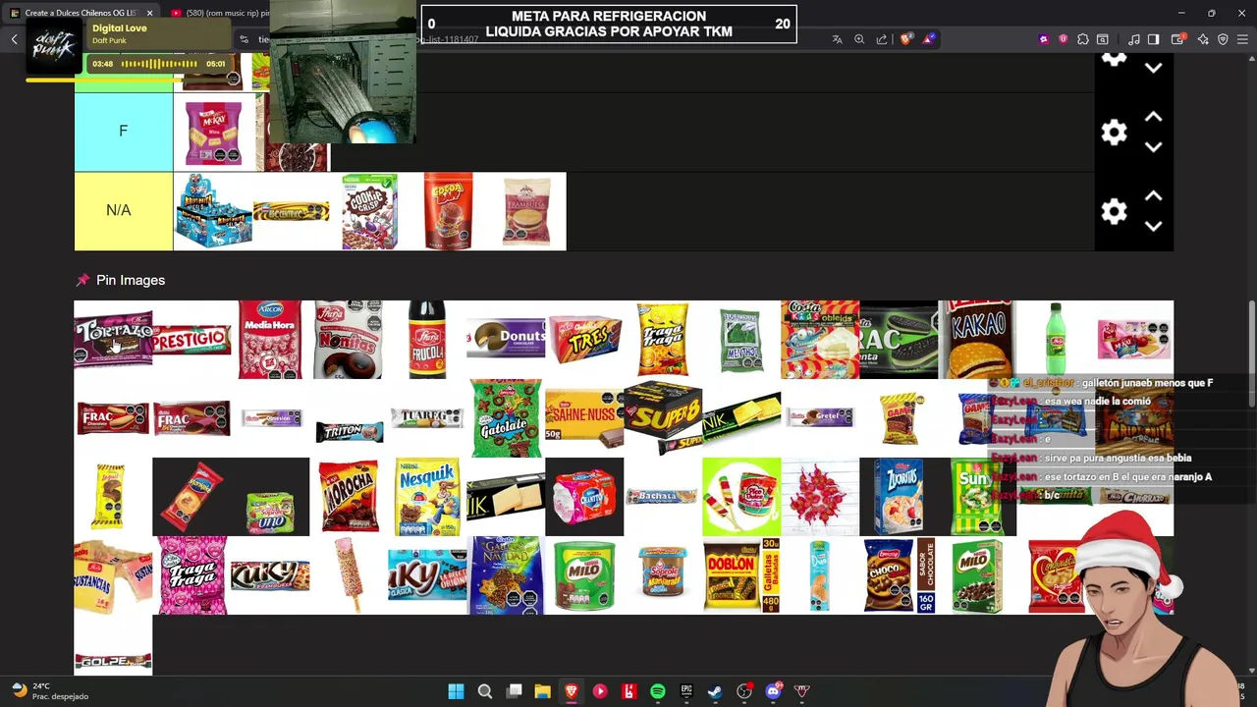The width and height of the screenshot is (1257, 707).
Task: Open the Windows Start menu
Action: [456, 691]
